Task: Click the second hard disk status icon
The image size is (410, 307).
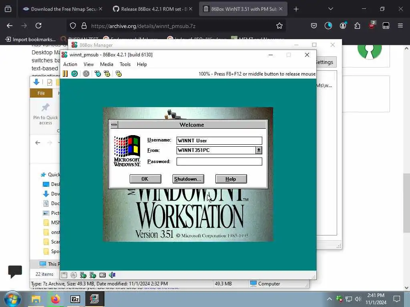Action: 93,275
